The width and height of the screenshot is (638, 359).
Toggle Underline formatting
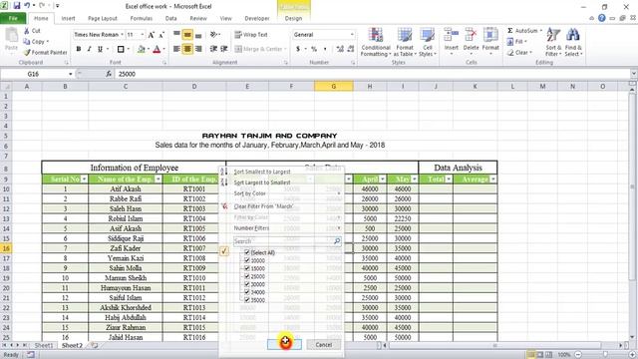click(100, 49)
